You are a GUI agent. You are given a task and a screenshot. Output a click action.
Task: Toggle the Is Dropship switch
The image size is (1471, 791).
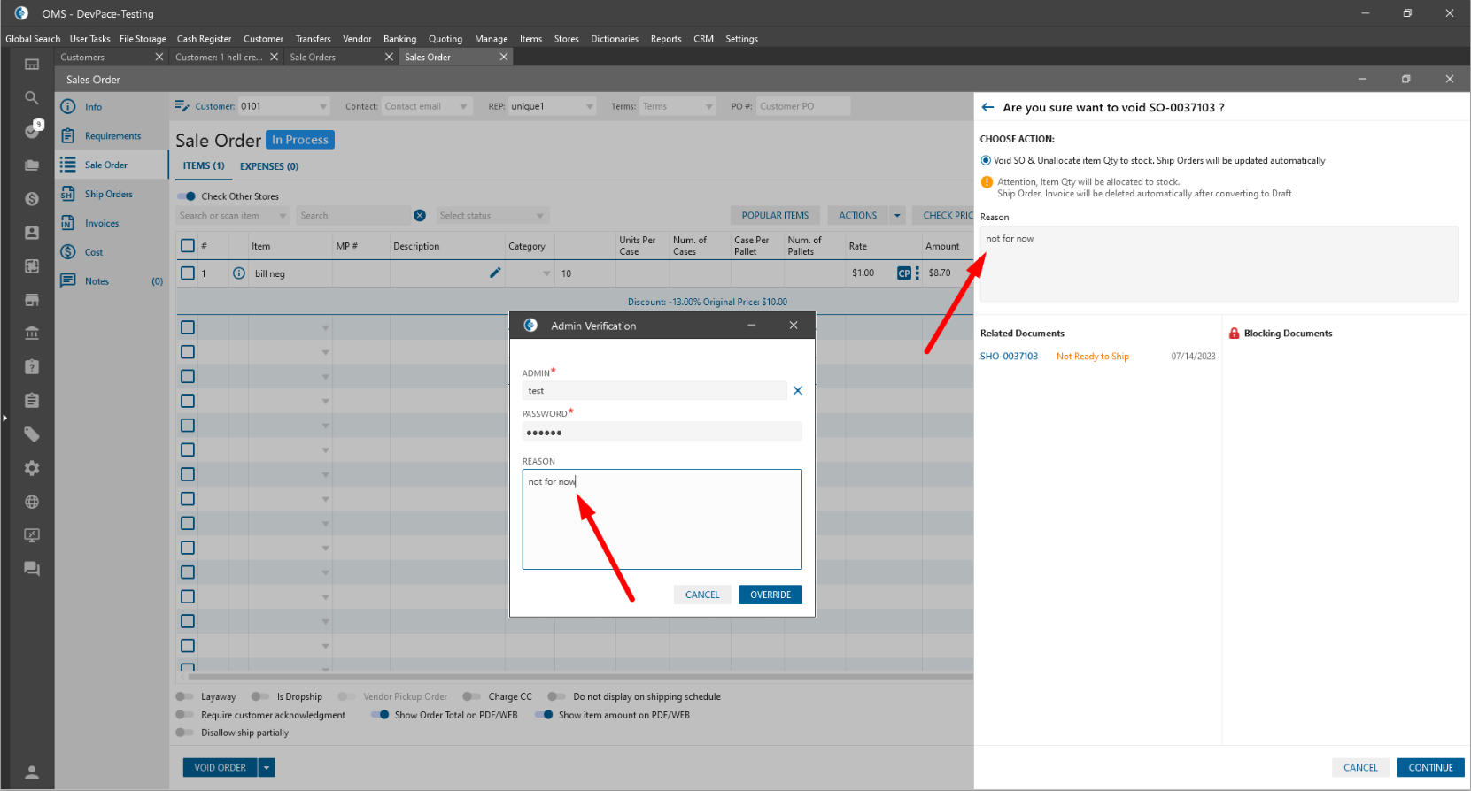[x=260, y=697]
